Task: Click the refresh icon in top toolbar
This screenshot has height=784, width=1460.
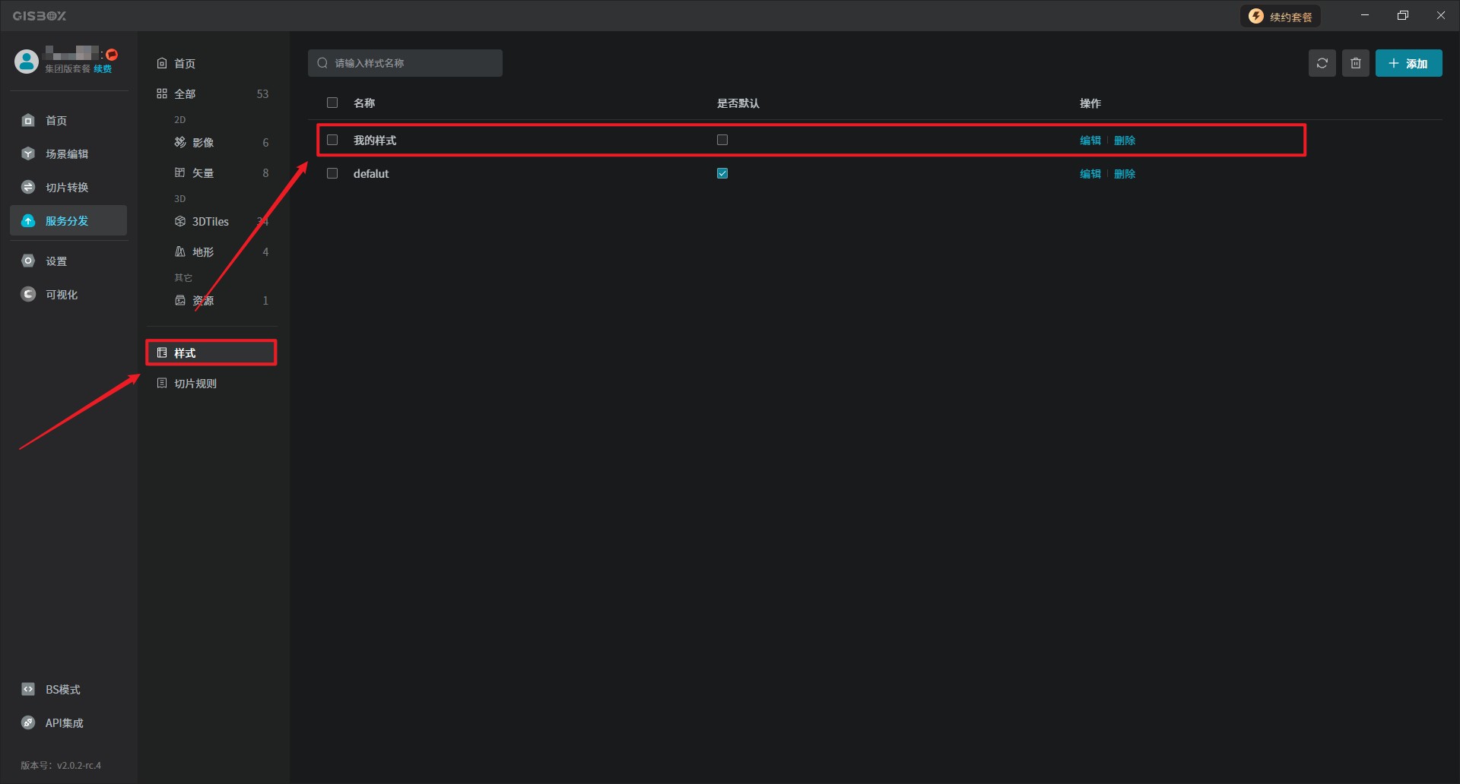Action: coord(1322,63)
